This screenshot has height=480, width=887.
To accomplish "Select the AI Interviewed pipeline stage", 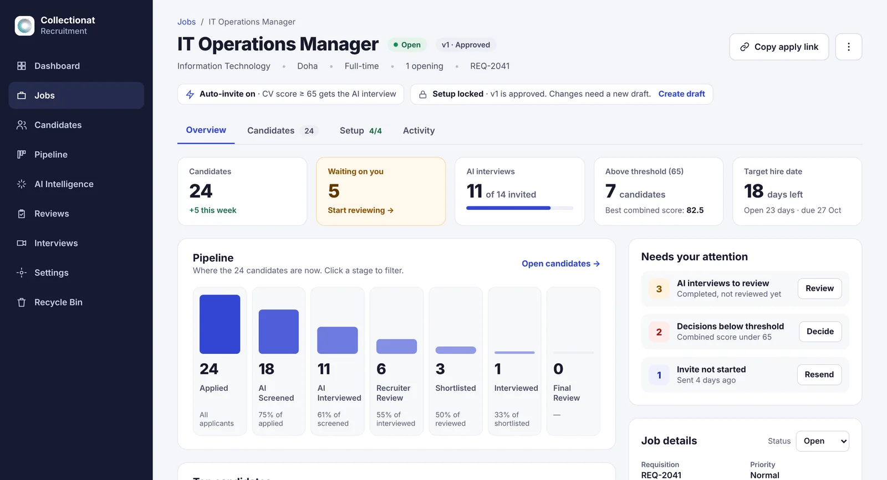I will [338, 361].
